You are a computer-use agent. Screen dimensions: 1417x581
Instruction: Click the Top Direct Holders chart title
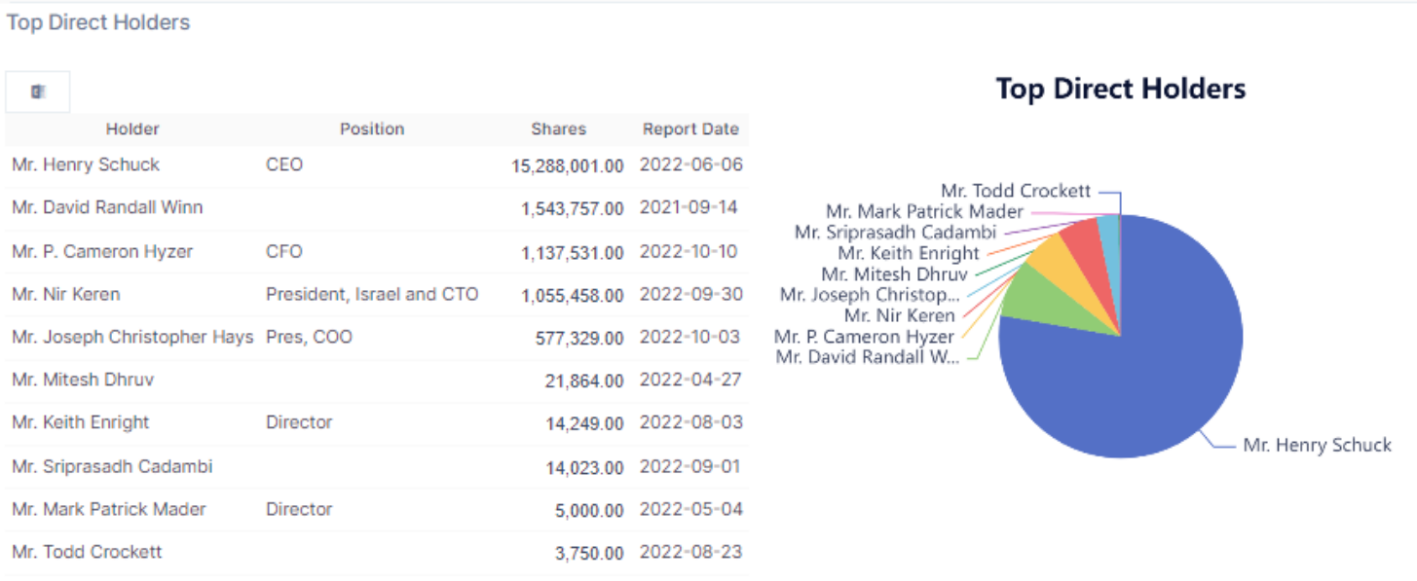[x=1120, y=90]
